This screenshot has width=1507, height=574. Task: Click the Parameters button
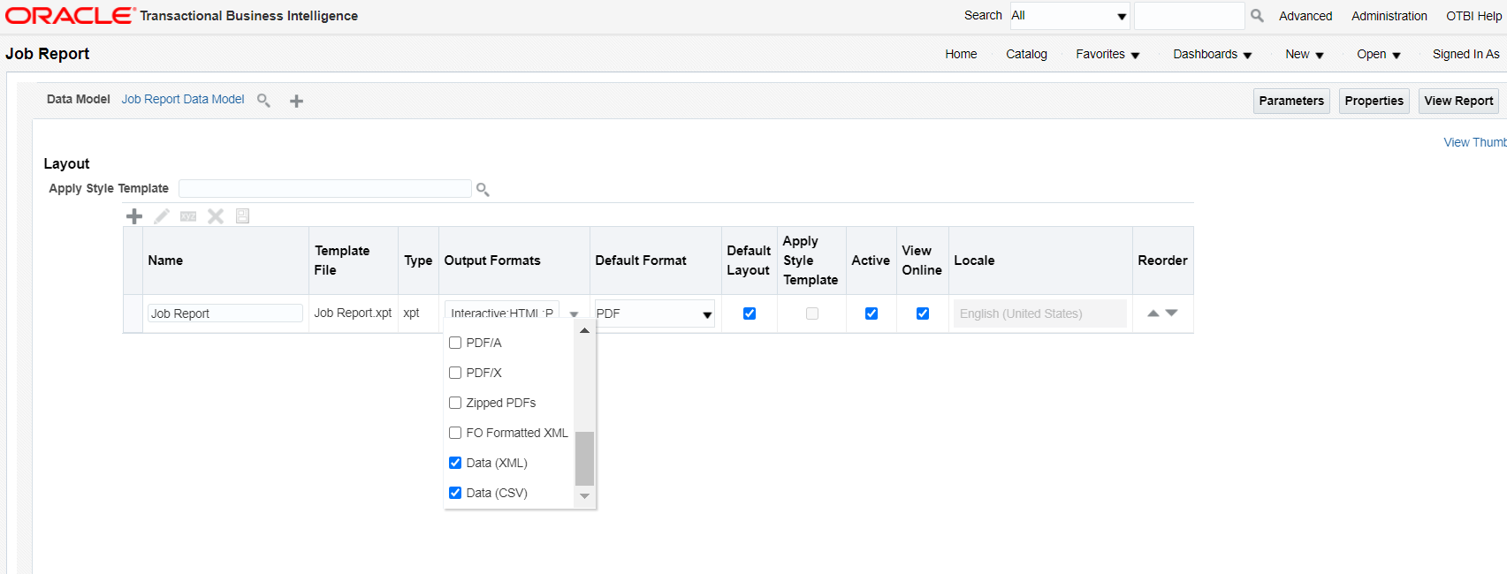[x=1291, y=101]
